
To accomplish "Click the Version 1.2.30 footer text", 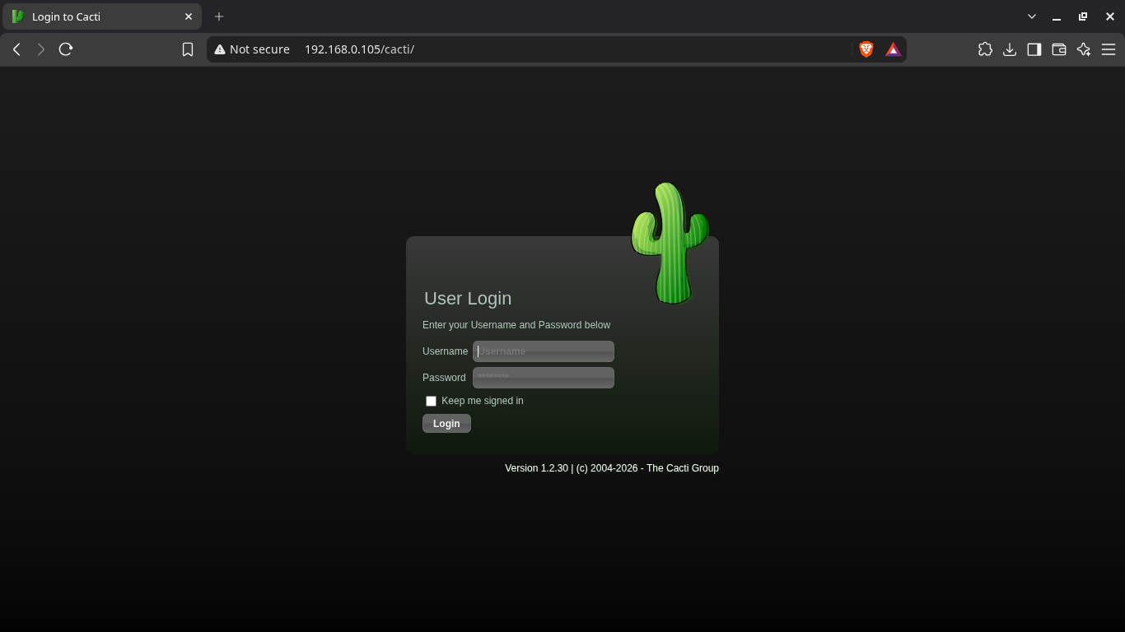I will [x=612, y=468].
